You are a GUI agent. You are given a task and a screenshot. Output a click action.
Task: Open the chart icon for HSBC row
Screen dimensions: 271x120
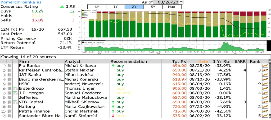coord(265,84)
